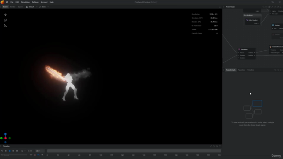Open the Settings menu
283x159 pixels.
pos(35,2)
